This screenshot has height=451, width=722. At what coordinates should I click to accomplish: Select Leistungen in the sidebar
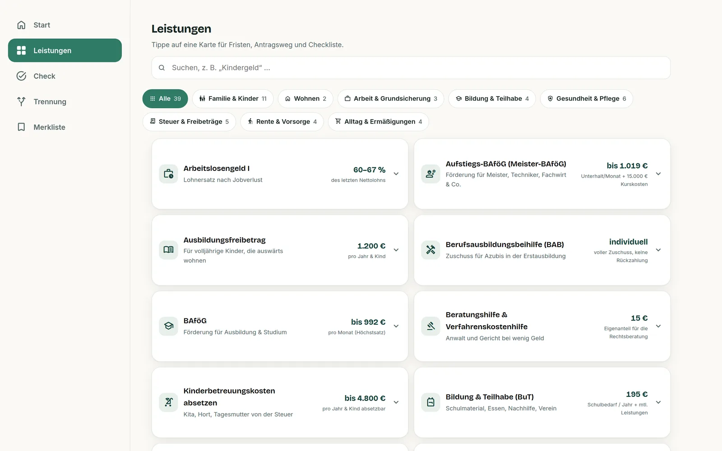[x=65, y=51]
